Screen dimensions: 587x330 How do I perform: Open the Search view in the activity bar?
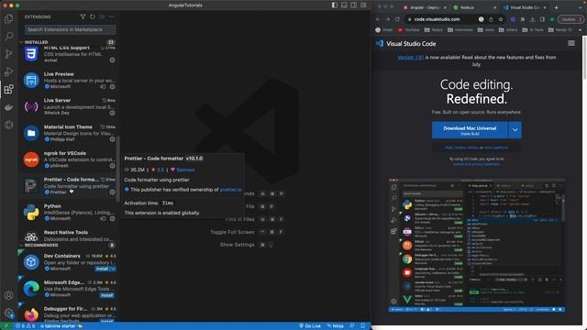coord(8,37)
